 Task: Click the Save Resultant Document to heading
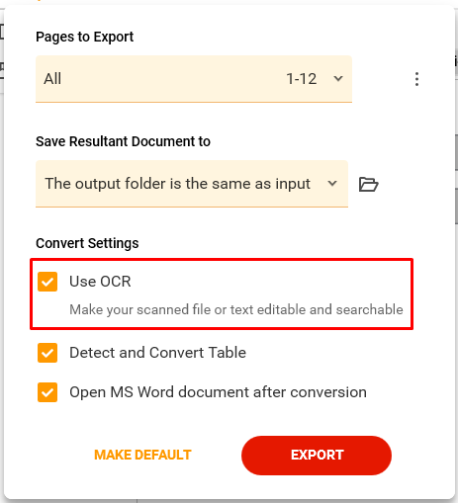pos(123,141)
